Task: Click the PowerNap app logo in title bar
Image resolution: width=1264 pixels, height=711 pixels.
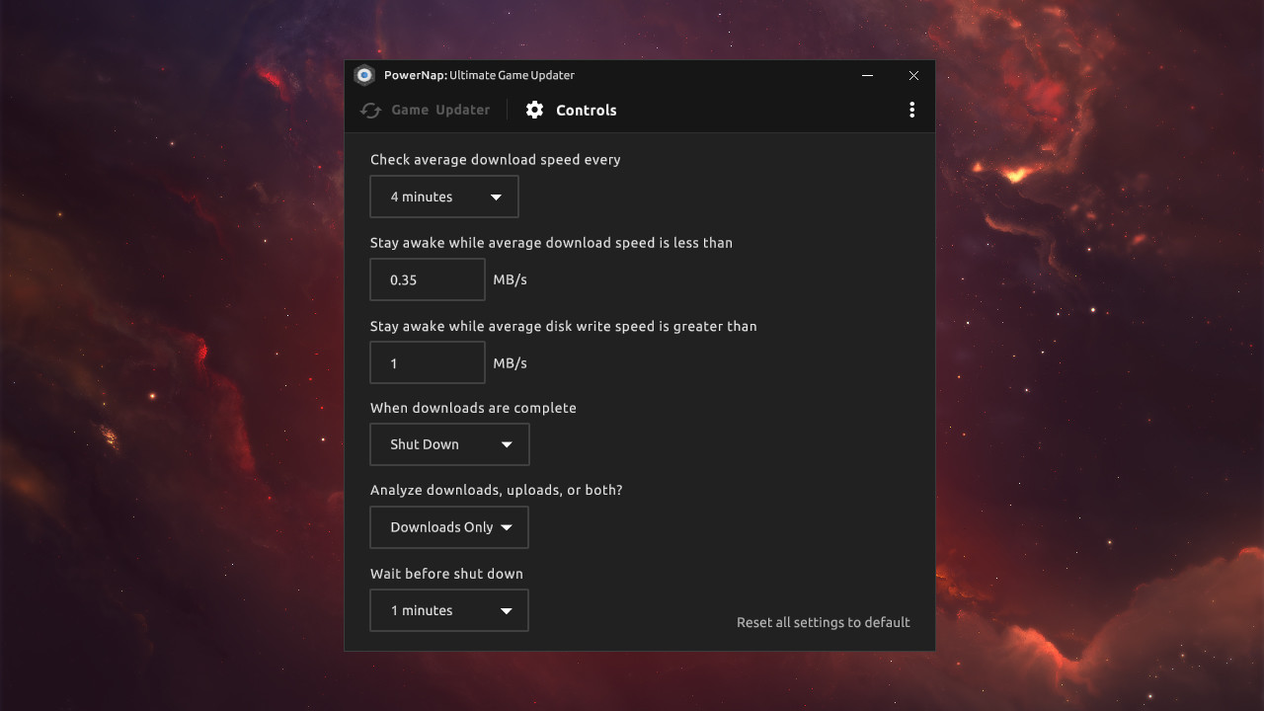Action: pos(366,75)
